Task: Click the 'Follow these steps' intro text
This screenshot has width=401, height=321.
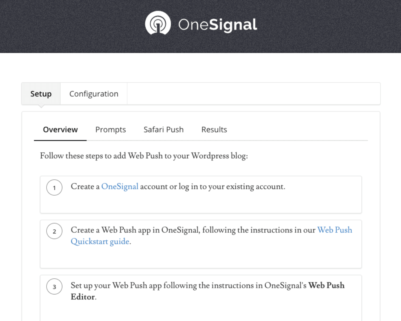Action: pos(144,156)
